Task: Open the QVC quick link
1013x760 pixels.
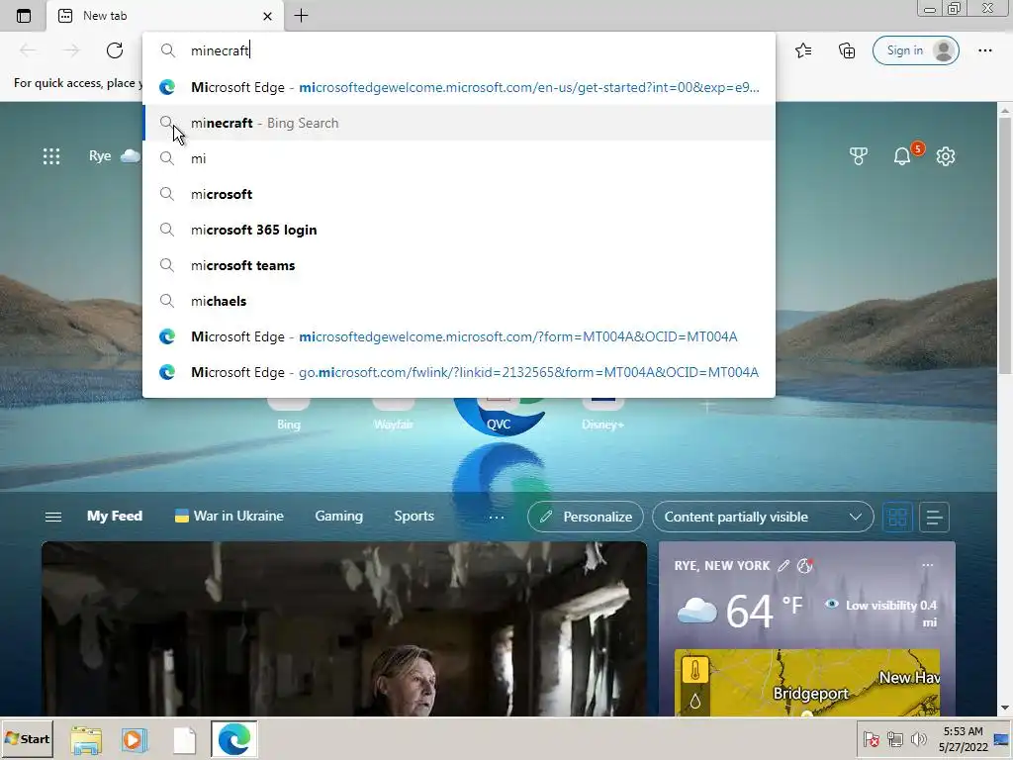Action: coord(499,414)
